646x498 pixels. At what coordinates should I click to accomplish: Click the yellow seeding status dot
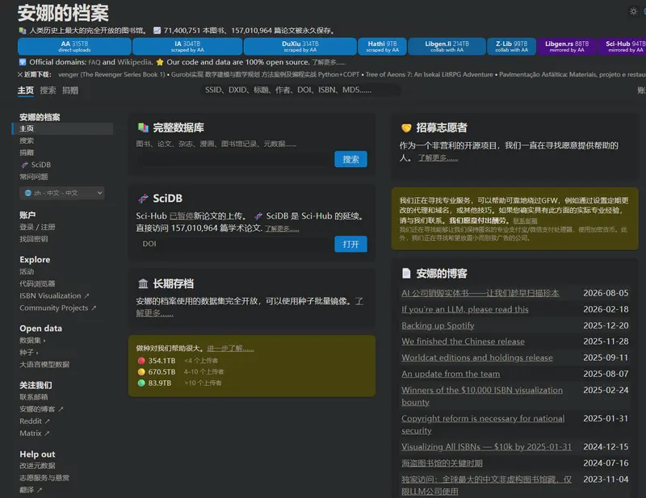pyautogui.click(x=141, y=372)
